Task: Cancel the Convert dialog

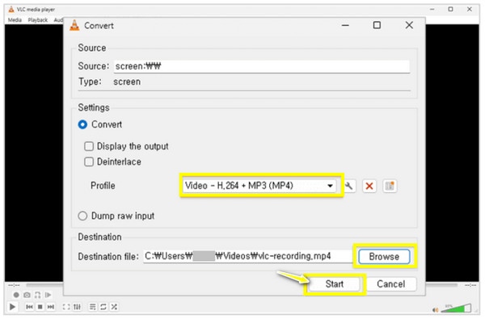Action: (391, 283)
